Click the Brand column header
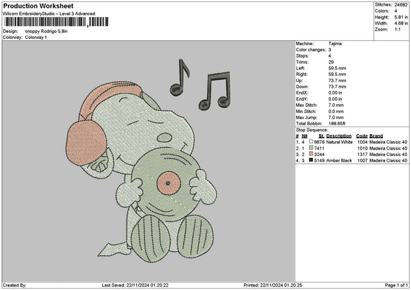Screen dimensions: 411x290 (376, 136)
